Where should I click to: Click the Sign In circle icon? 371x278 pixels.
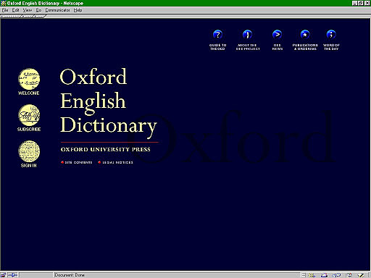tap(29, 151)
